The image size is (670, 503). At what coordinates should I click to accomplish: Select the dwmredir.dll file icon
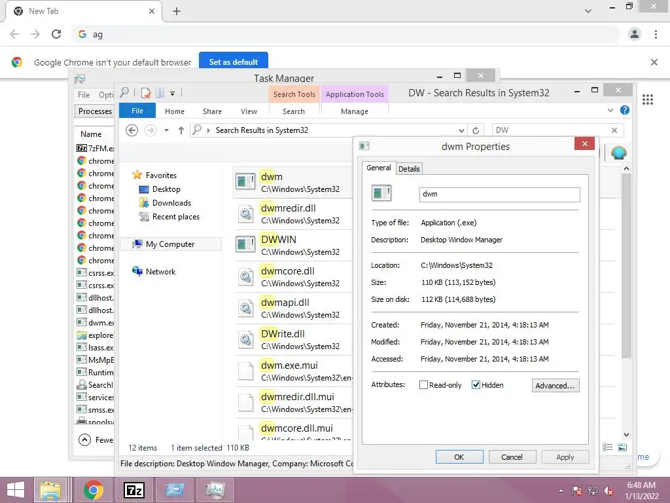point(246,214)
